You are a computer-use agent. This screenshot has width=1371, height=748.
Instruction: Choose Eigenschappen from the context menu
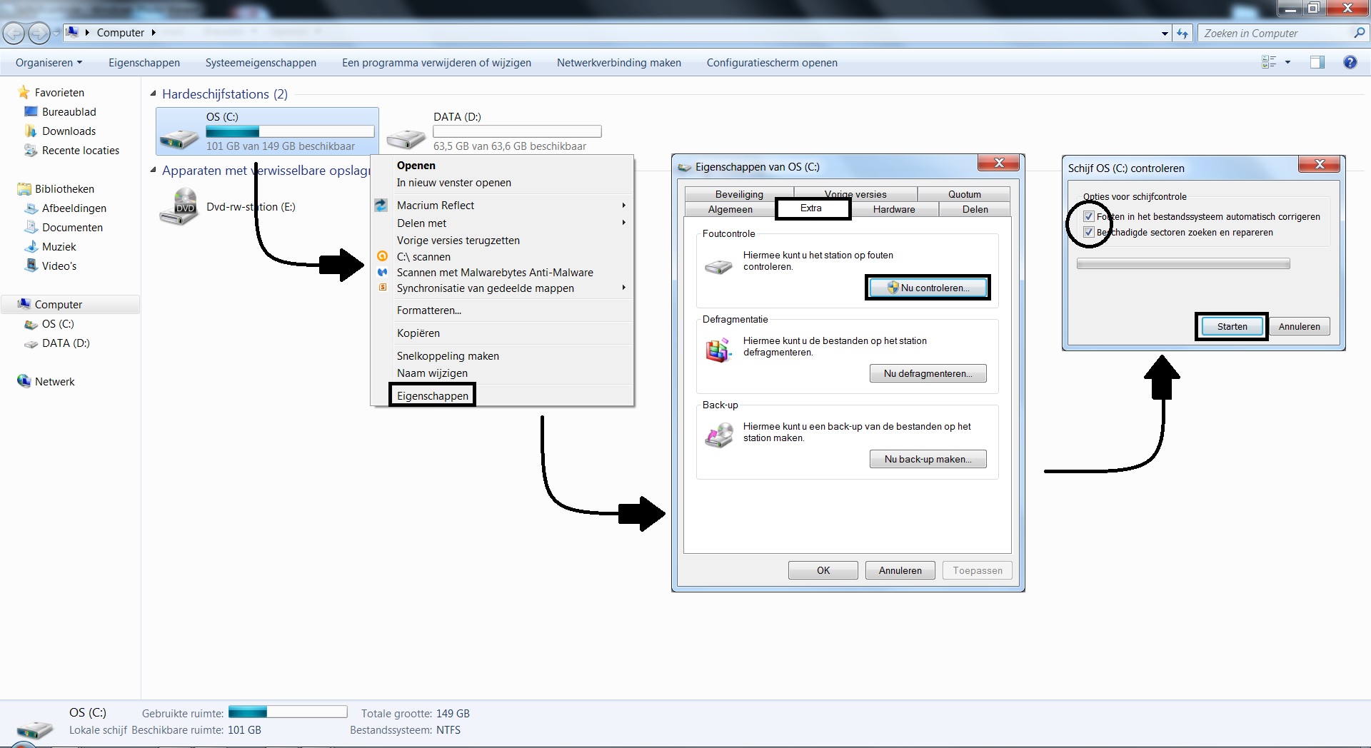[431, 395]
